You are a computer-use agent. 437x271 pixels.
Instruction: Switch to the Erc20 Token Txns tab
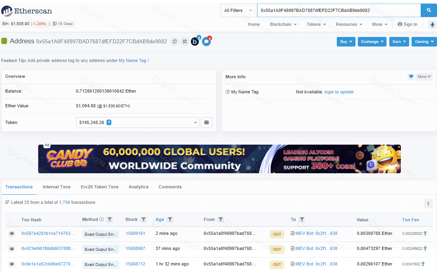coord(99,187)
